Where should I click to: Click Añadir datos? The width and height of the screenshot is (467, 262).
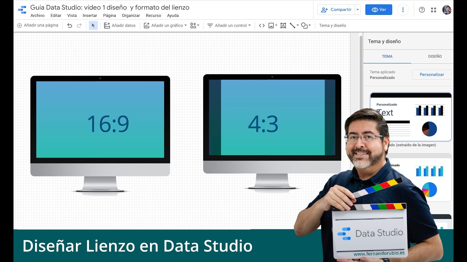pyautogui.click(x=120, y=25)
